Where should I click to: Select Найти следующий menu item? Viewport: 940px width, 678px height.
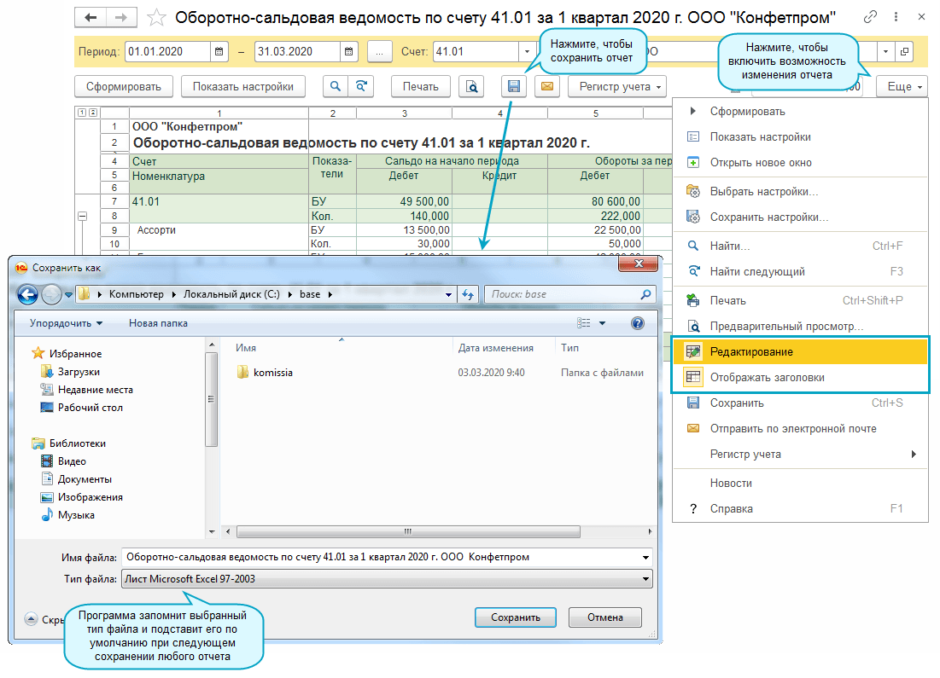[800, 271]
